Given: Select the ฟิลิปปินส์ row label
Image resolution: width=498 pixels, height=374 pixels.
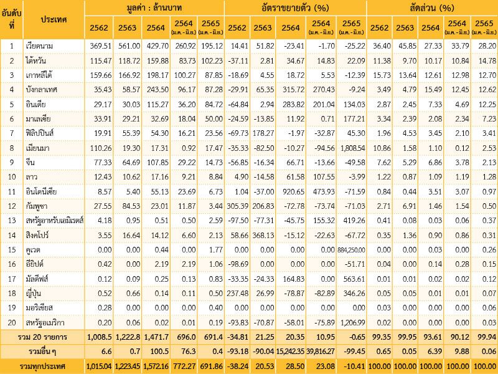Looking at the screenshot, I should tap(40, 133).
